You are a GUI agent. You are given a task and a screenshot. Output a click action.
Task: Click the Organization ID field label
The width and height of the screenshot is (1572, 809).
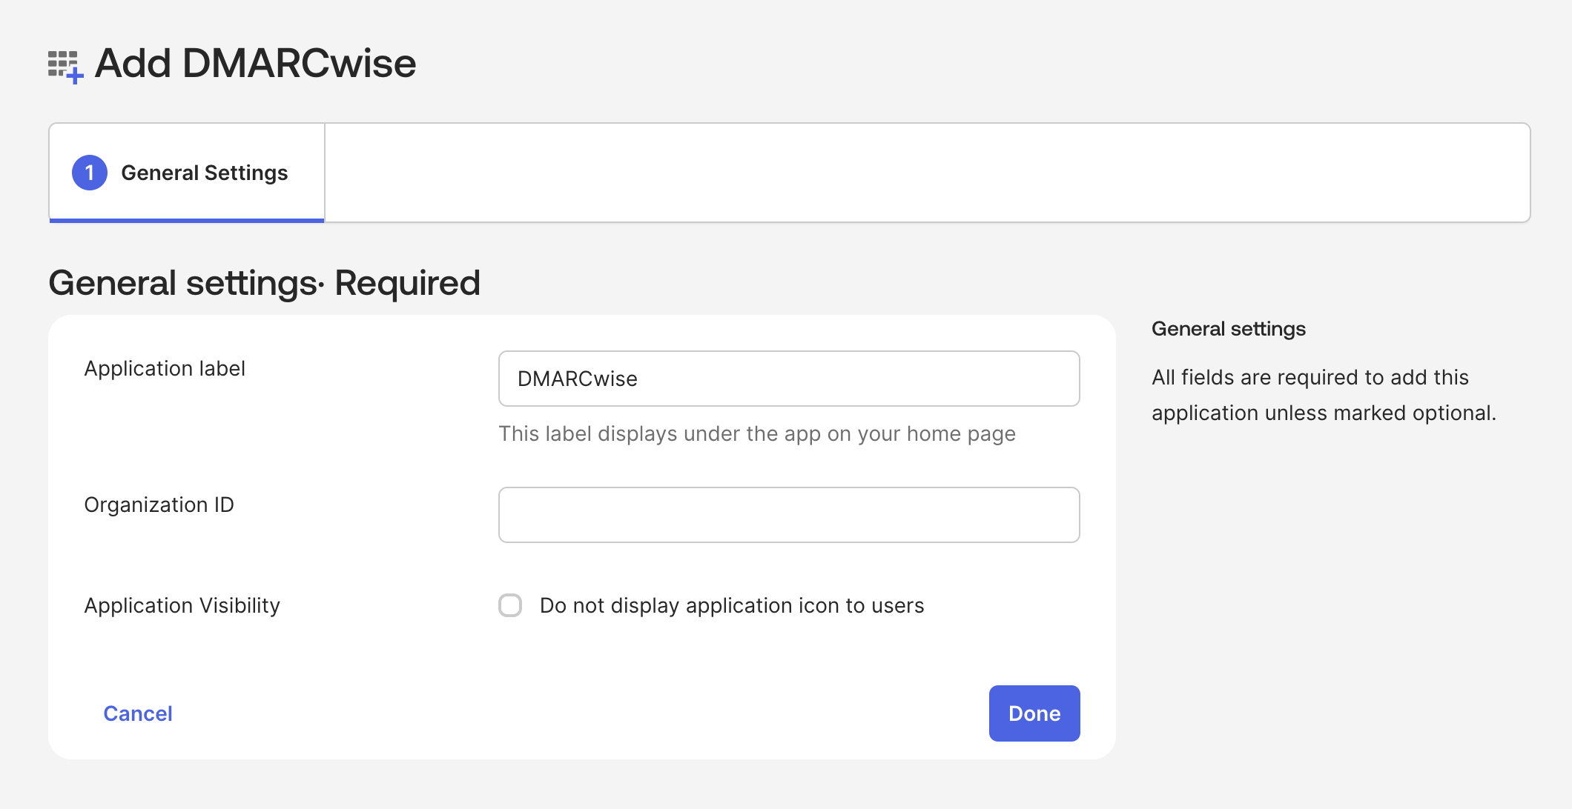click(x=159, y=505)
